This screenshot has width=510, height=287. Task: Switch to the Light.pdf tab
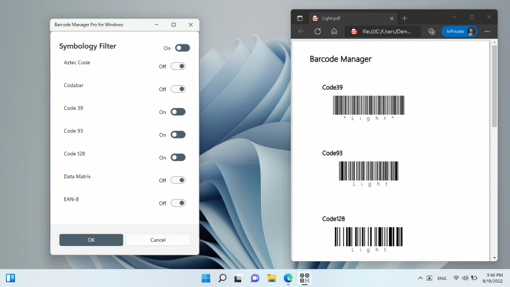click(x=349, y=18)
